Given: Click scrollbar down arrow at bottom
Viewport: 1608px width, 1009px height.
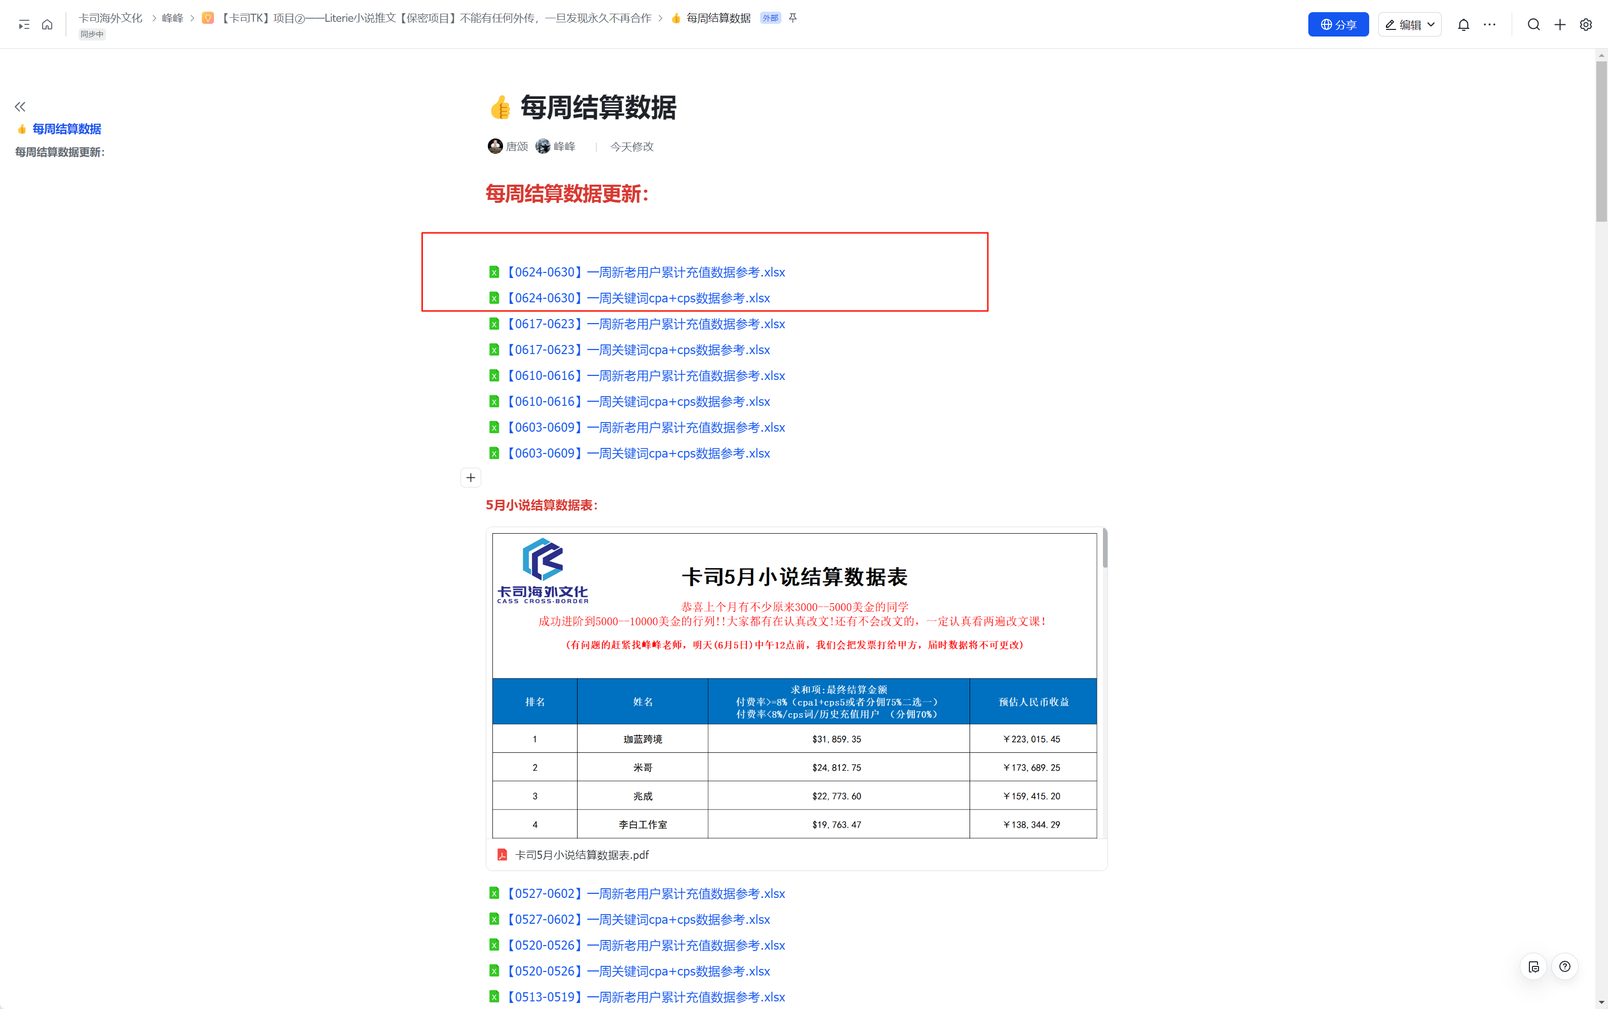Looking at the screenshot, I should [x=1601, y=1002].
